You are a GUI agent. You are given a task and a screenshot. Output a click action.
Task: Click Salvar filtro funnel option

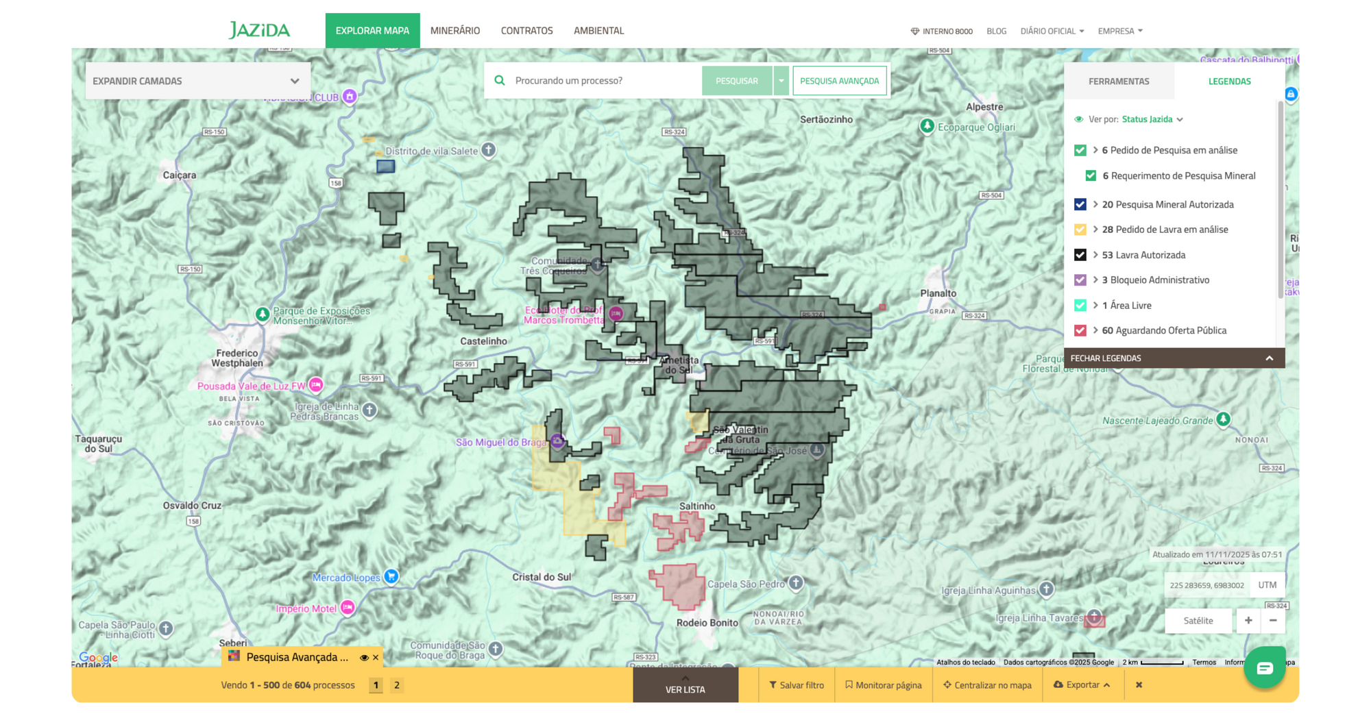click(797, 684)
